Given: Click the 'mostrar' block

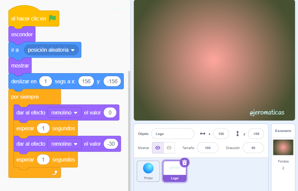Looking at the screenshot, I should click(x=20, y=65).
